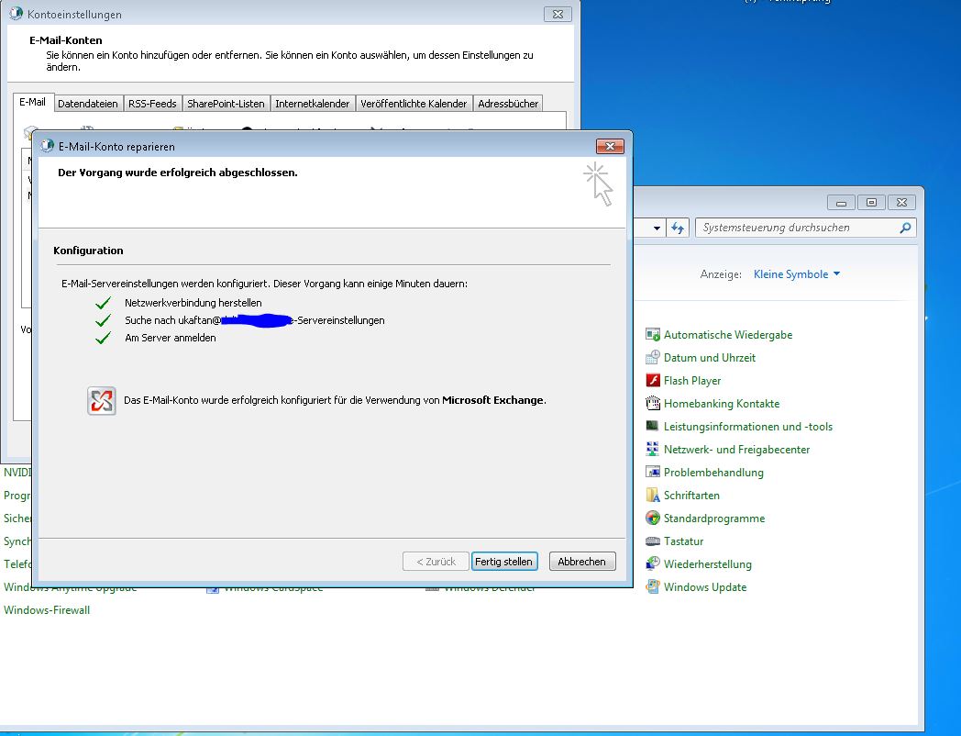
Task: Open the Wiederherstellung link
Action: (708, 563)
